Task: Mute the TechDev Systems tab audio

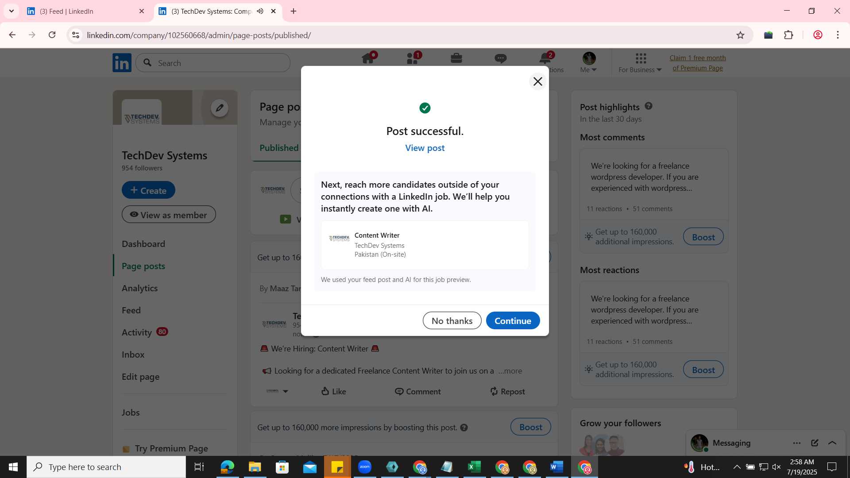Action: (x=260, y=11)
